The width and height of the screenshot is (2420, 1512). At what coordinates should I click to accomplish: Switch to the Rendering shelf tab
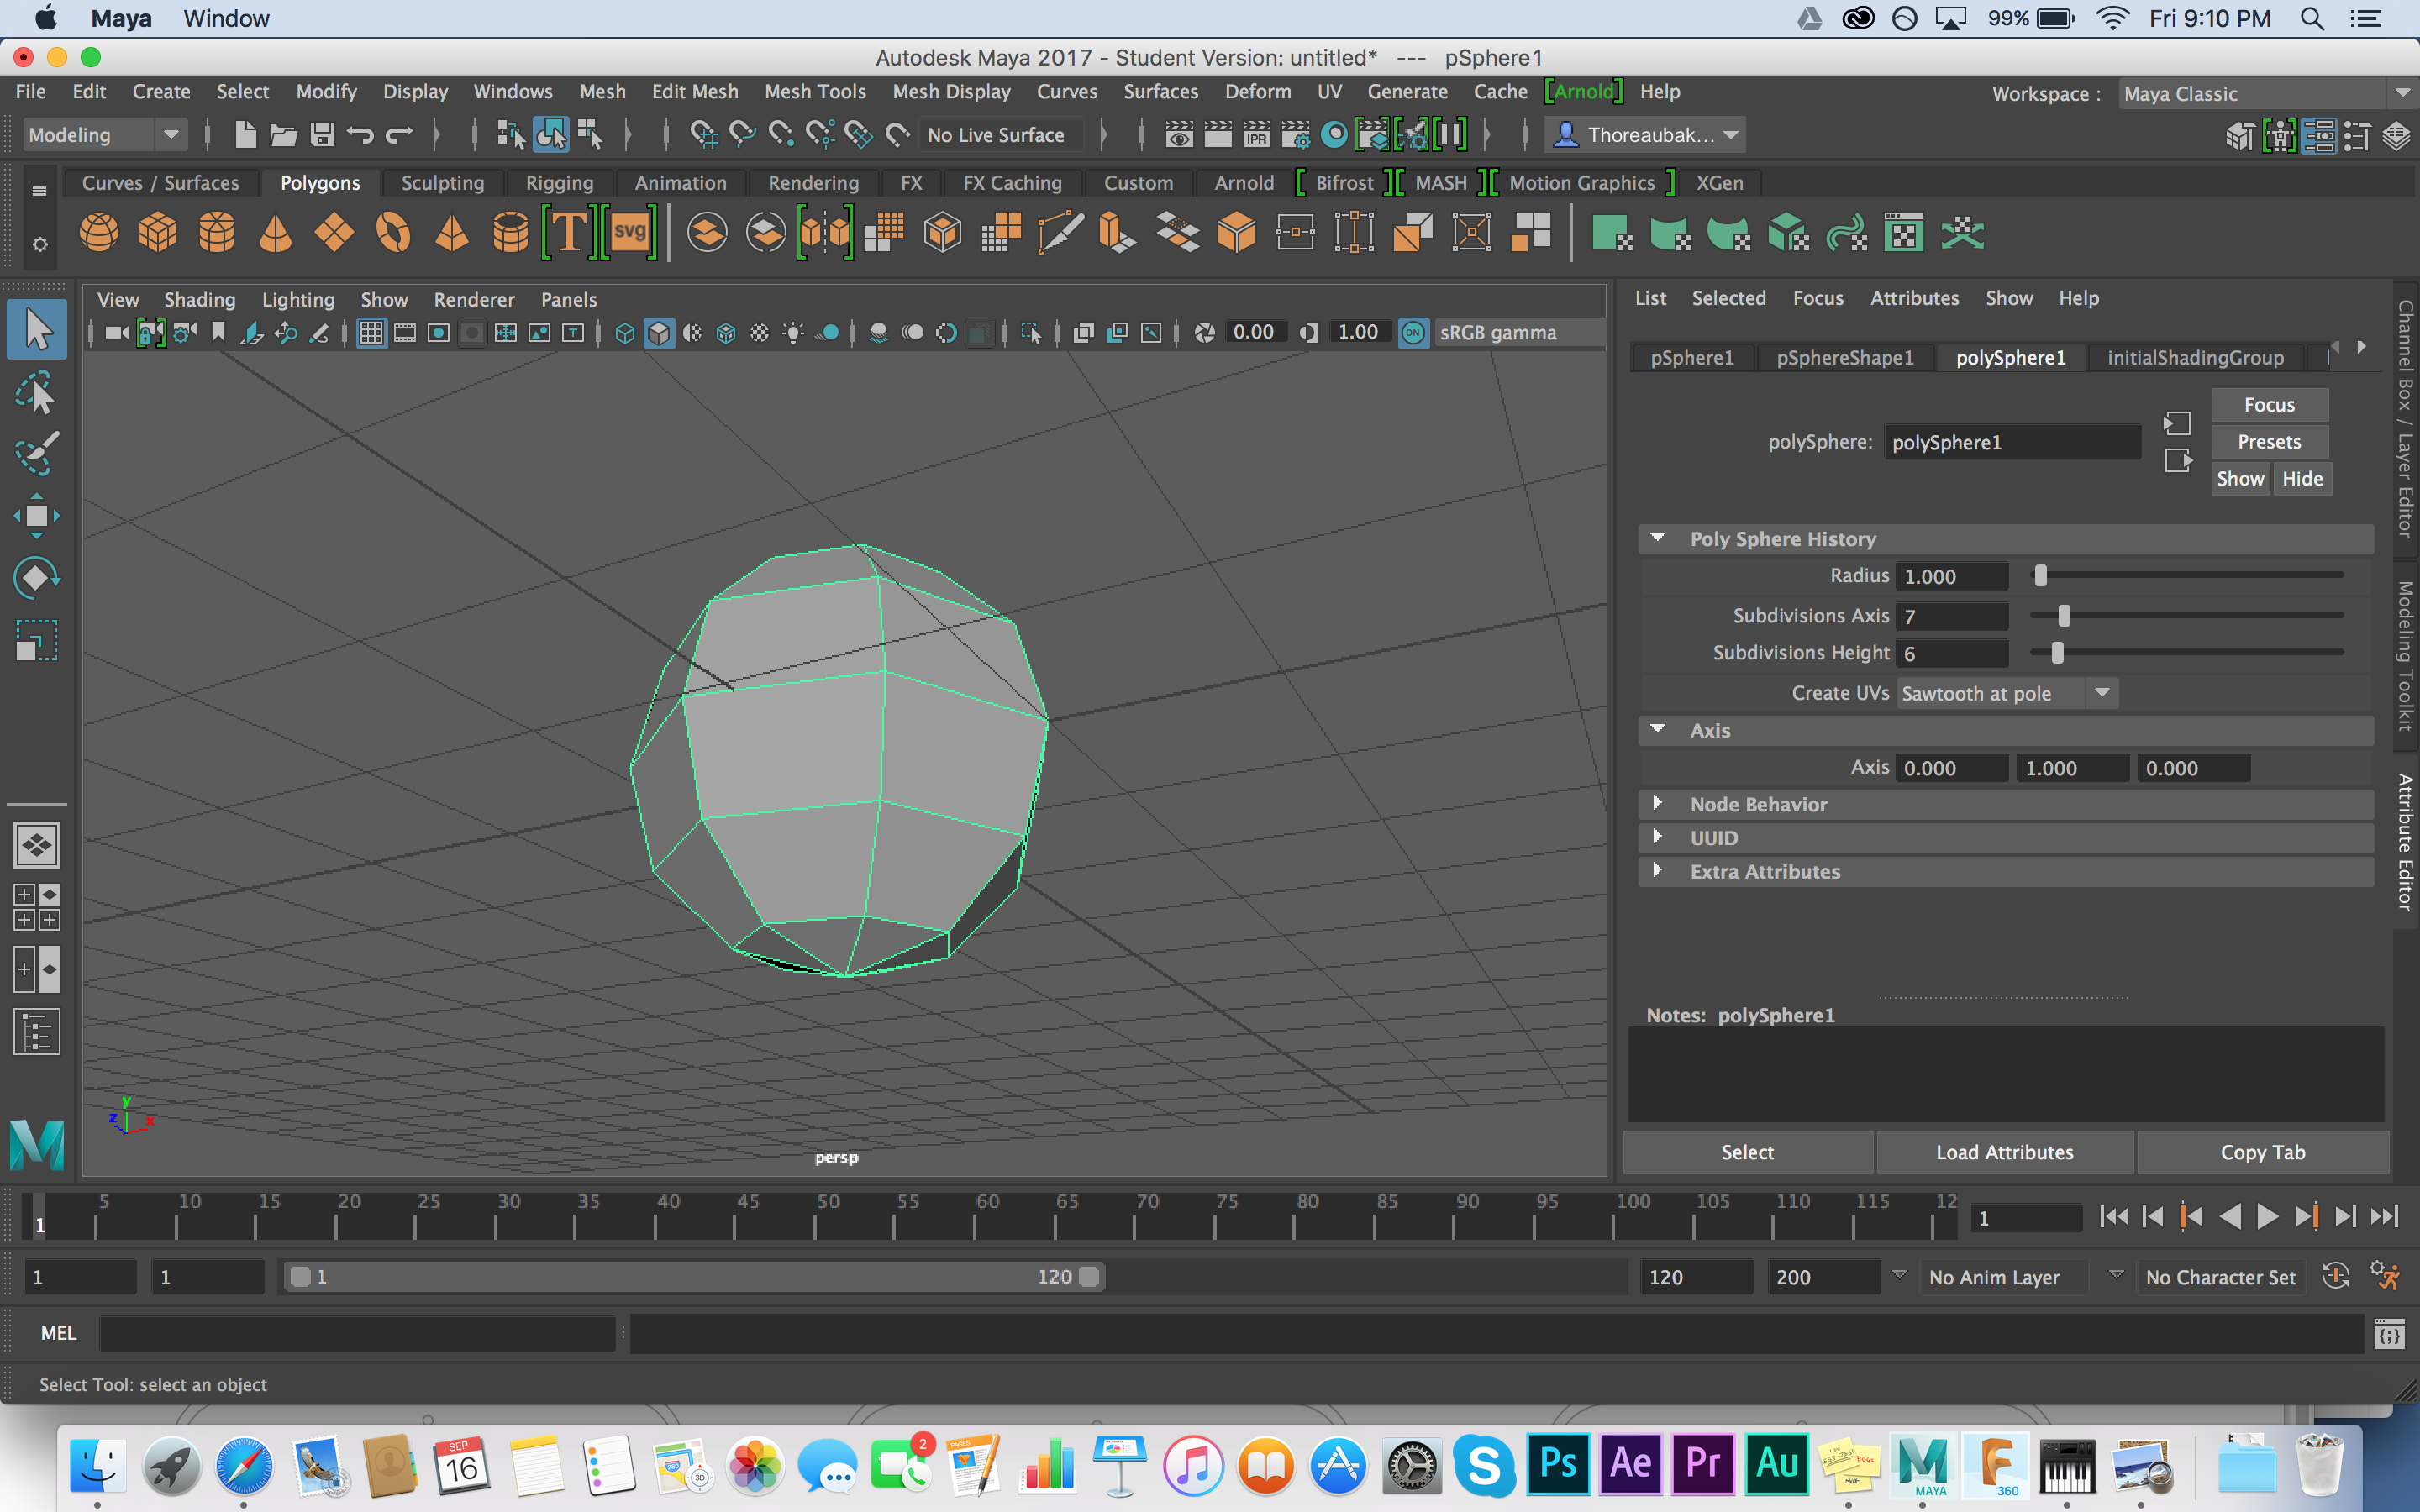coord(812,183)
